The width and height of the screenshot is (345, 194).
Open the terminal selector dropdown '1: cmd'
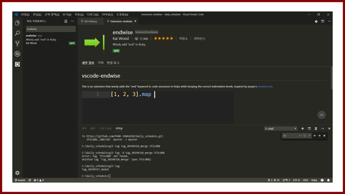(x=280, y=129)
